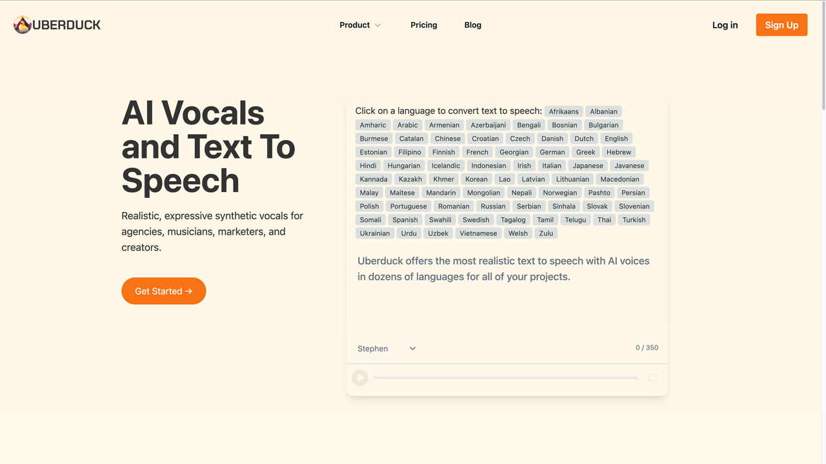Select Zulu at the end of the list
This screenshot has height=464, width=826.
coord(546,233)
